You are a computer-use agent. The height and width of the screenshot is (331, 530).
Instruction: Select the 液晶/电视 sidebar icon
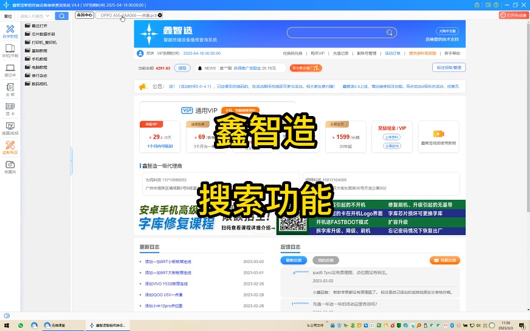[10, 128]
